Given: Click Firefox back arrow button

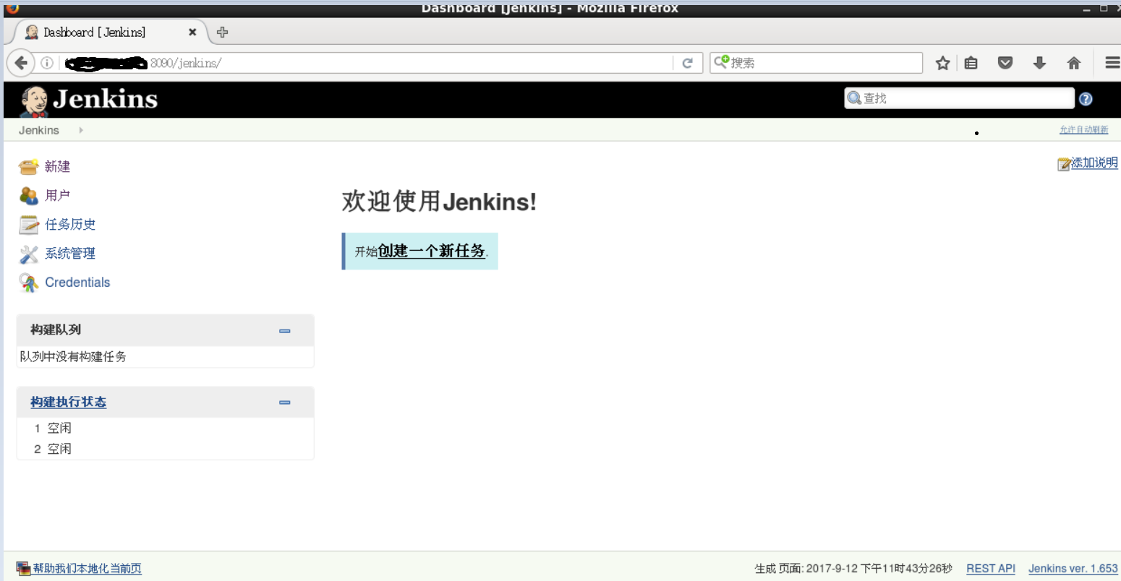Looking at the screenshot, I should [21, 63].
